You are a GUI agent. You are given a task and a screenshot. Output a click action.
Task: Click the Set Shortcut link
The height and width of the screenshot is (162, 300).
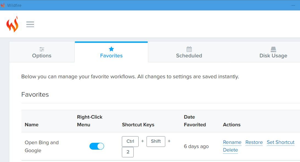tap(281, 142)
